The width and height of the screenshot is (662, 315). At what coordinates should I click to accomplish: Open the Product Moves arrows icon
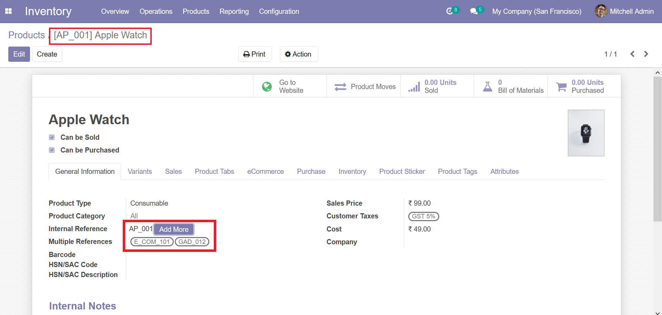click(340, 87)
